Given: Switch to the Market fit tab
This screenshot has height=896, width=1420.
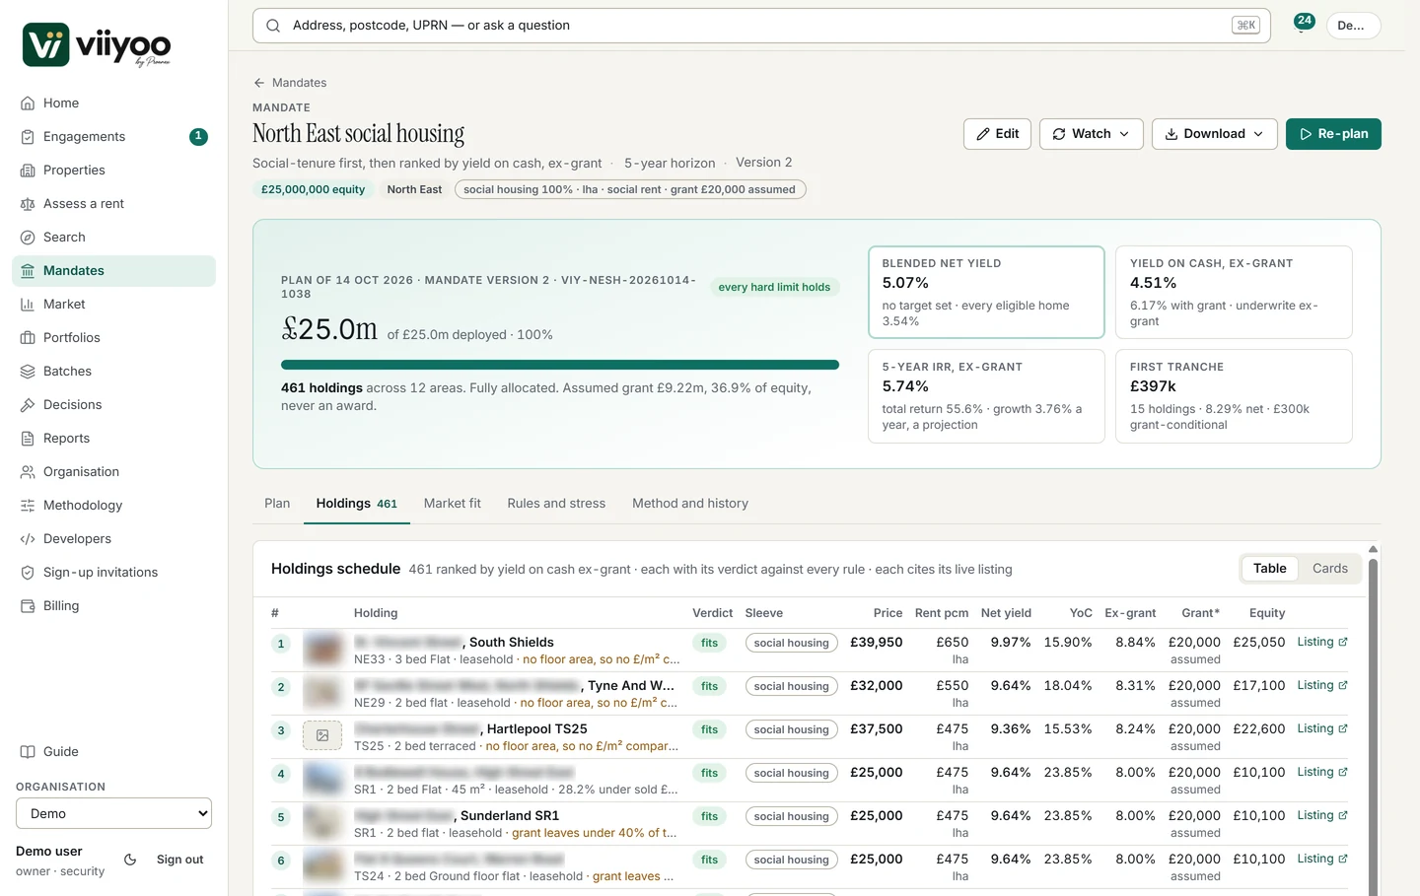Looking at the screenshot, I should [x=453, y=504].
